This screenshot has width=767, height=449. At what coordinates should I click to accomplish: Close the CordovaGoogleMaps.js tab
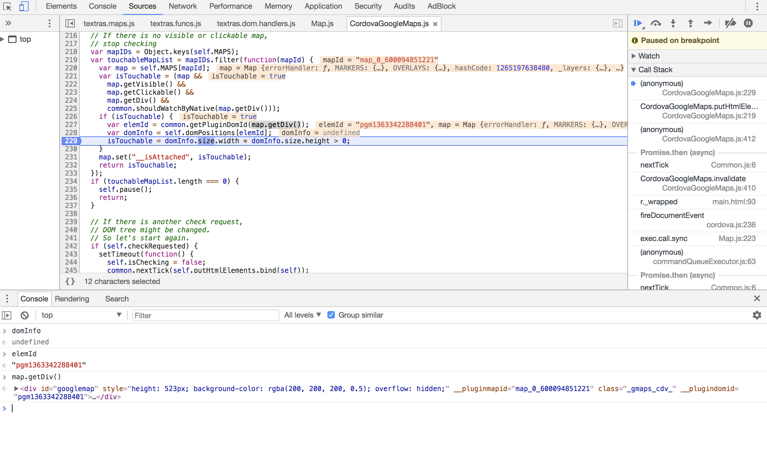click(x=435, y=24)
